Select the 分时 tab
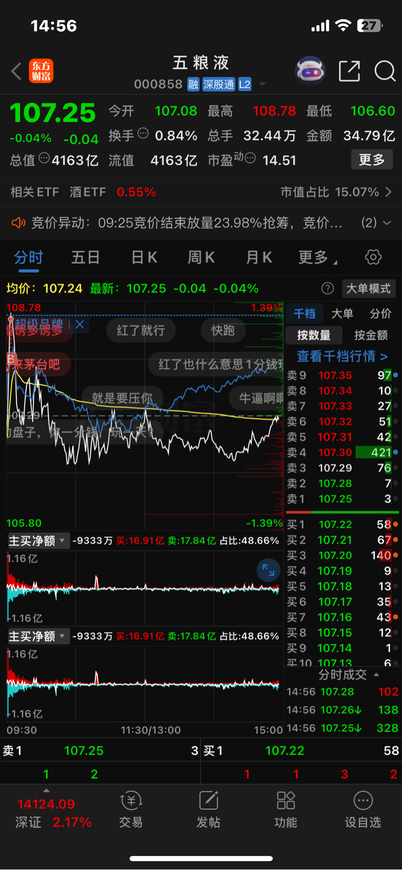 29,257
